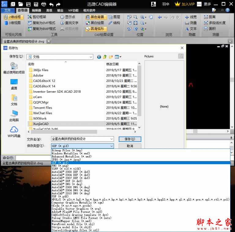Click the new file icon in title bar
This screenshot has height=232, width=235.
point(13,4)
